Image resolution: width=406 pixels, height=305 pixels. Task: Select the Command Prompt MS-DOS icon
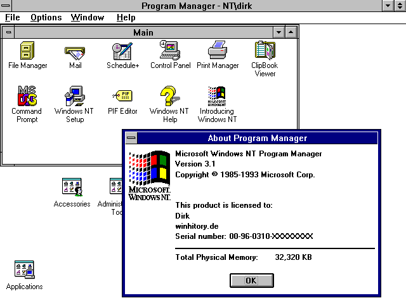tap(27, 96)
